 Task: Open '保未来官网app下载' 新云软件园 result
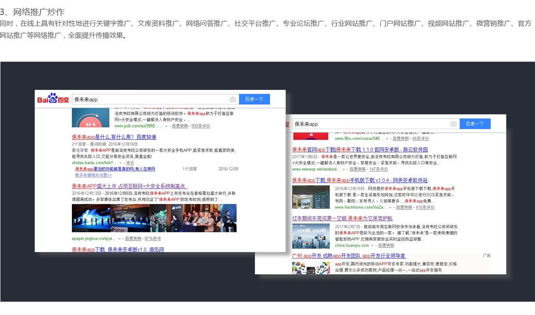point(360,150)
